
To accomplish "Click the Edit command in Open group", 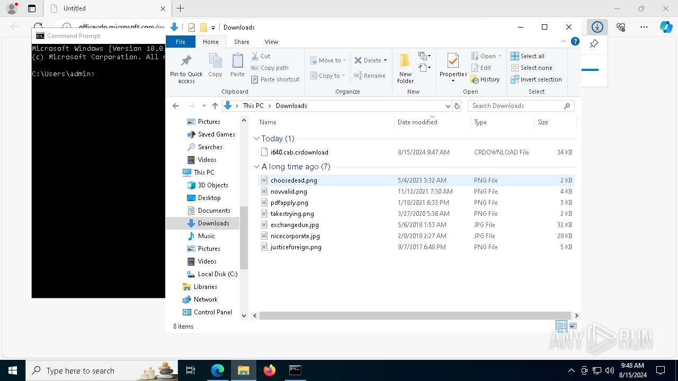I will [x=481, y=68].
